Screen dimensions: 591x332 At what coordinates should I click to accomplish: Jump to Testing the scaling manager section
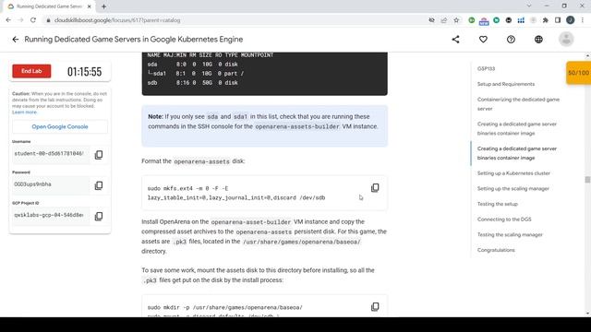tap(510, 234)
